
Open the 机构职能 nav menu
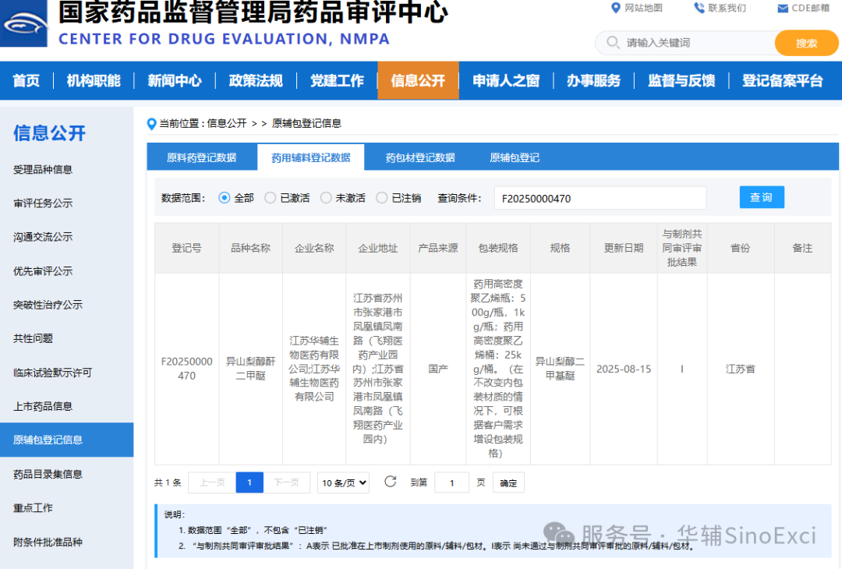(x=94, y=80)
